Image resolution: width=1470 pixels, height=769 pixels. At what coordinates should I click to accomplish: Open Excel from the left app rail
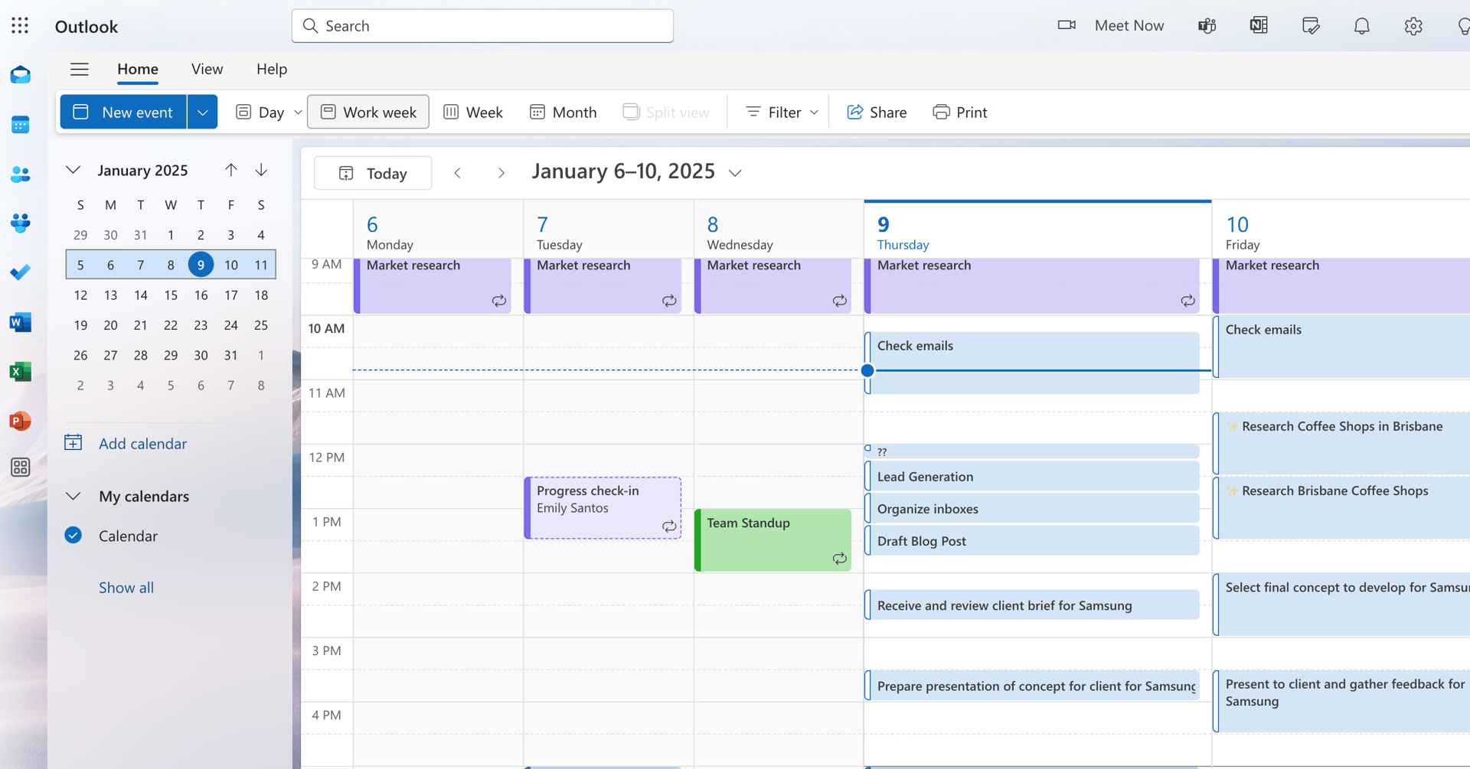point(20,371)
